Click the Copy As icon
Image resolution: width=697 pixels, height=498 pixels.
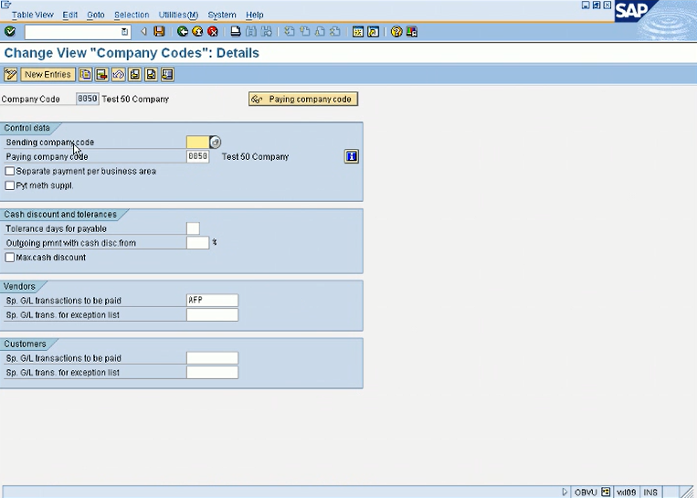tap(85, 74)
